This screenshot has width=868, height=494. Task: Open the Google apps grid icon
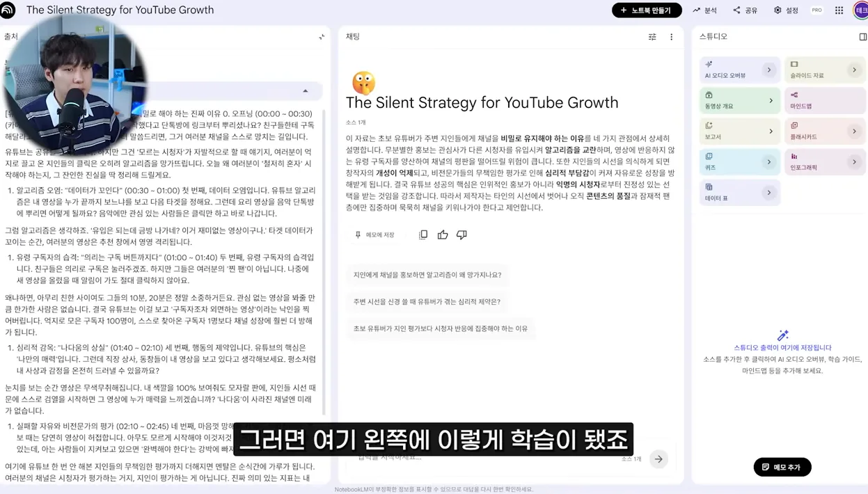click(x=839, y=10)
